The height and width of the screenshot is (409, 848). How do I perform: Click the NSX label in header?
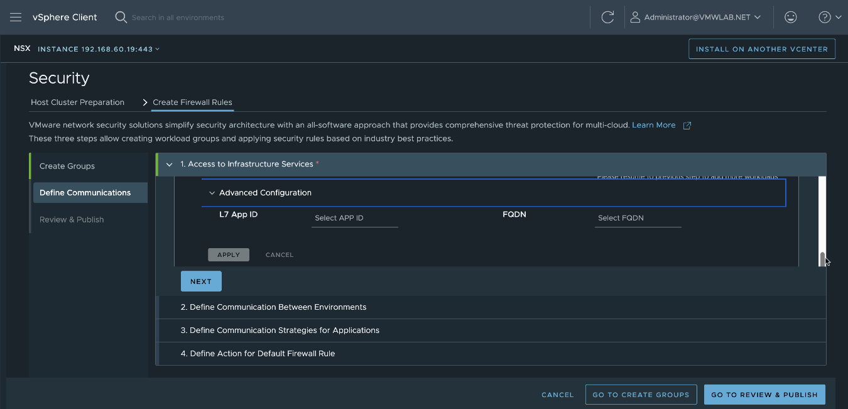pyautogui.click(x=22, y=48)
